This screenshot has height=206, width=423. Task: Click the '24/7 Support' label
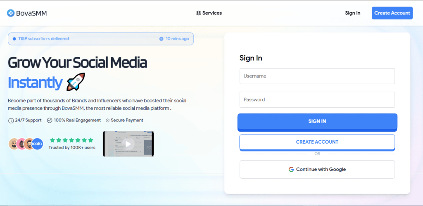[x=29, y=120]
